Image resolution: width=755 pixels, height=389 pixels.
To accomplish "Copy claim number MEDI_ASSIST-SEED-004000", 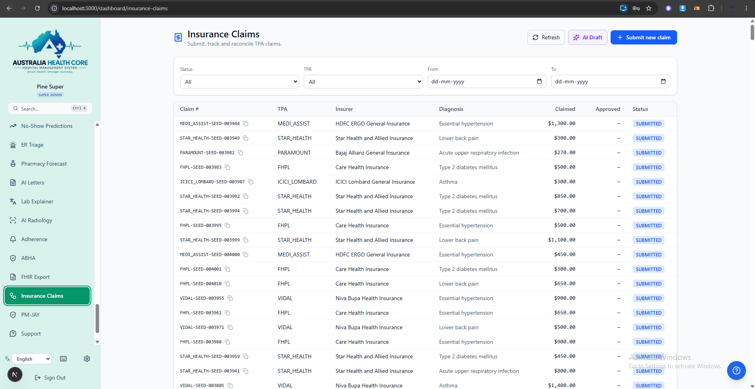I will [x=246, y=254].
